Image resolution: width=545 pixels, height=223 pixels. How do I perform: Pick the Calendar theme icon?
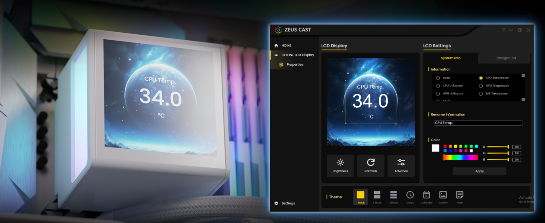click(x=426, y=197)
